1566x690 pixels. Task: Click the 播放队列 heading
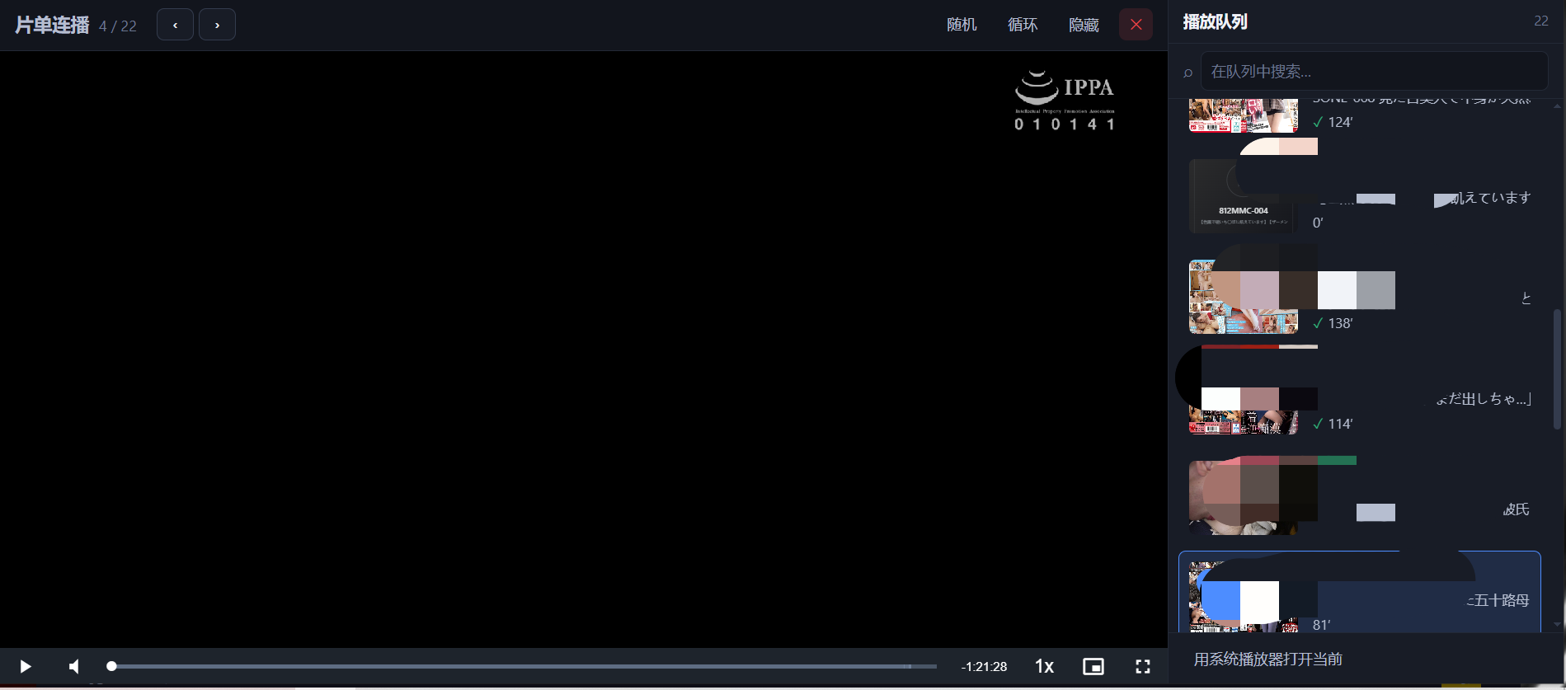tap(1215, 22)
